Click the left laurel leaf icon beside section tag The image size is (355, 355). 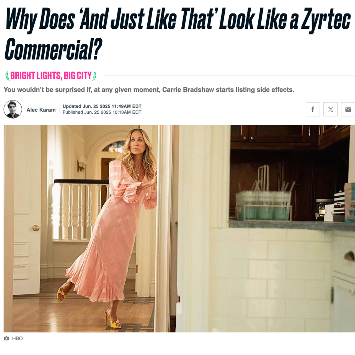[x=7, y=76]
